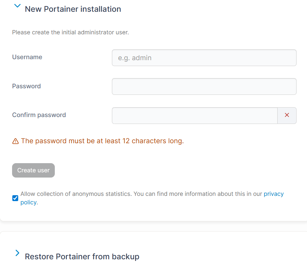This screenshot has height=274, width=307.
Task: Click the password length error message
Action: coord(101,141)
